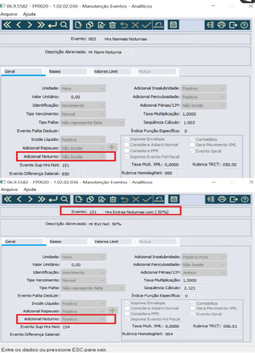Click Descrição Abreviada field Hr Norm Noturna
The image size is (255, 353).
coord(111,52)
